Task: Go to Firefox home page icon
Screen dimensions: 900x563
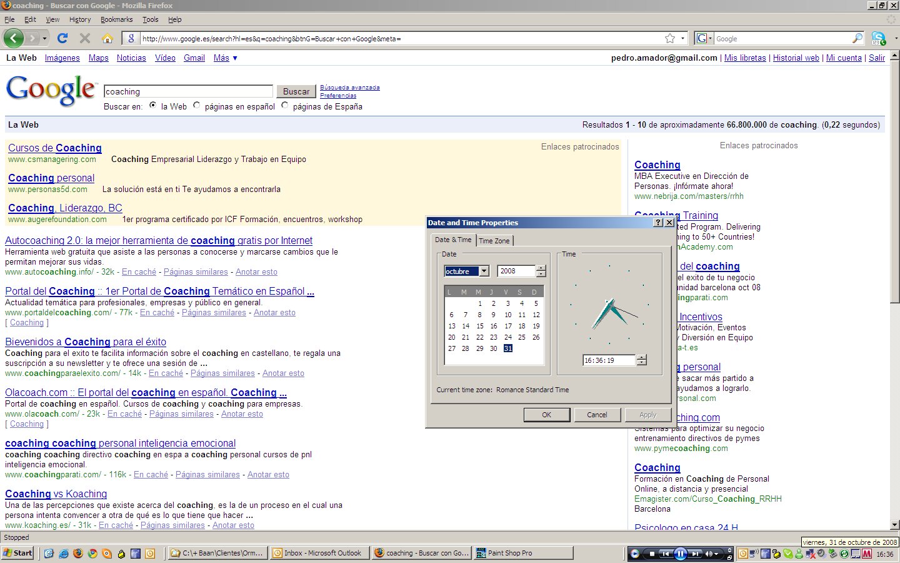Action: tap(107, 38)
